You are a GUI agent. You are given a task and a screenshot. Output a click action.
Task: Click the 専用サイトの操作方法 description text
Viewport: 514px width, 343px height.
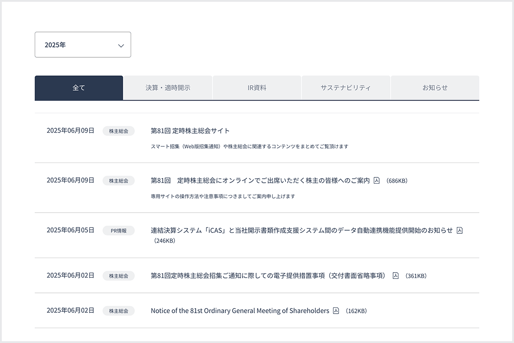pos(223,196)
